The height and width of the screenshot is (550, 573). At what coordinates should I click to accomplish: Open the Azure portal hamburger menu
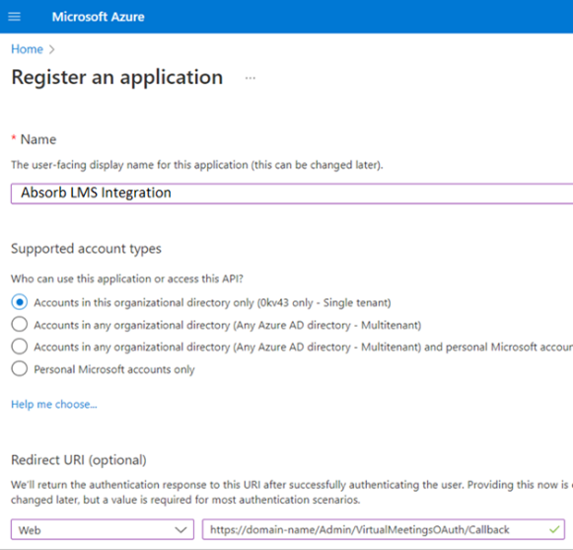tap(14, 17)
